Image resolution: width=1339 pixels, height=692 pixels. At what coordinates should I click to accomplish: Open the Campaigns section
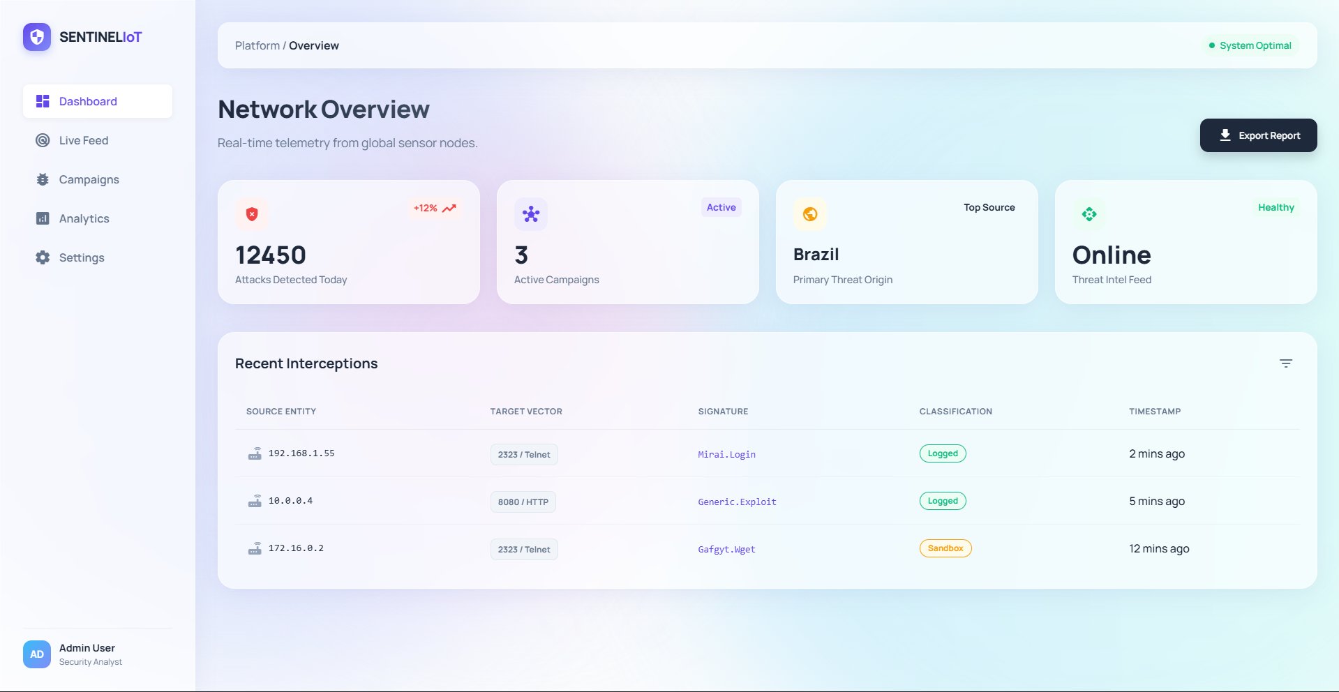pos(89,179)
